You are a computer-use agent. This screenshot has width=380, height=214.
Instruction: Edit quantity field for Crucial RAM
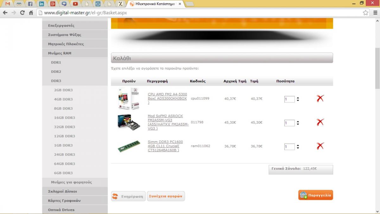click(x=289, y=147)
